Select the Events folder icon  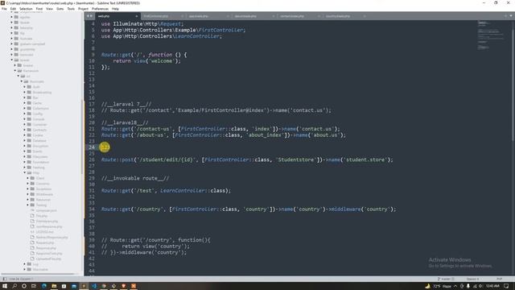(29, 151)
